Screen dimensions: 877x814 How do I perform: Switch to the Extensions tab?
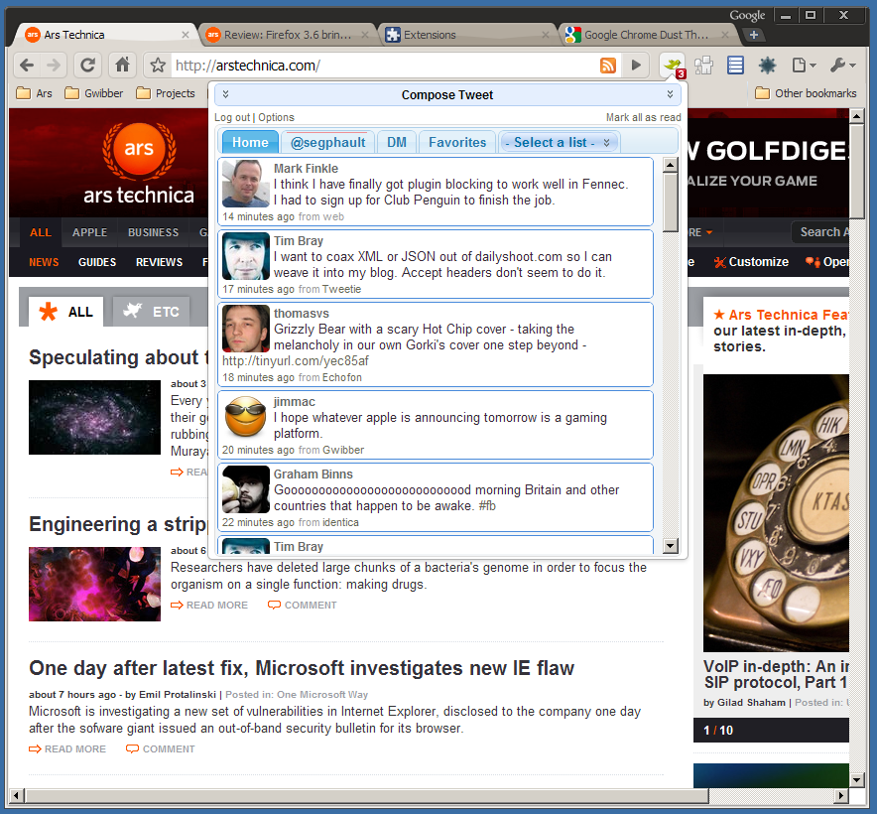467,35
